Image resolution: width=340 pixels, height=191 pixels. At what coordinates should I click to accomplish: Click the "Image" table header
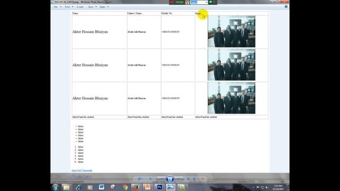(198, 13)
